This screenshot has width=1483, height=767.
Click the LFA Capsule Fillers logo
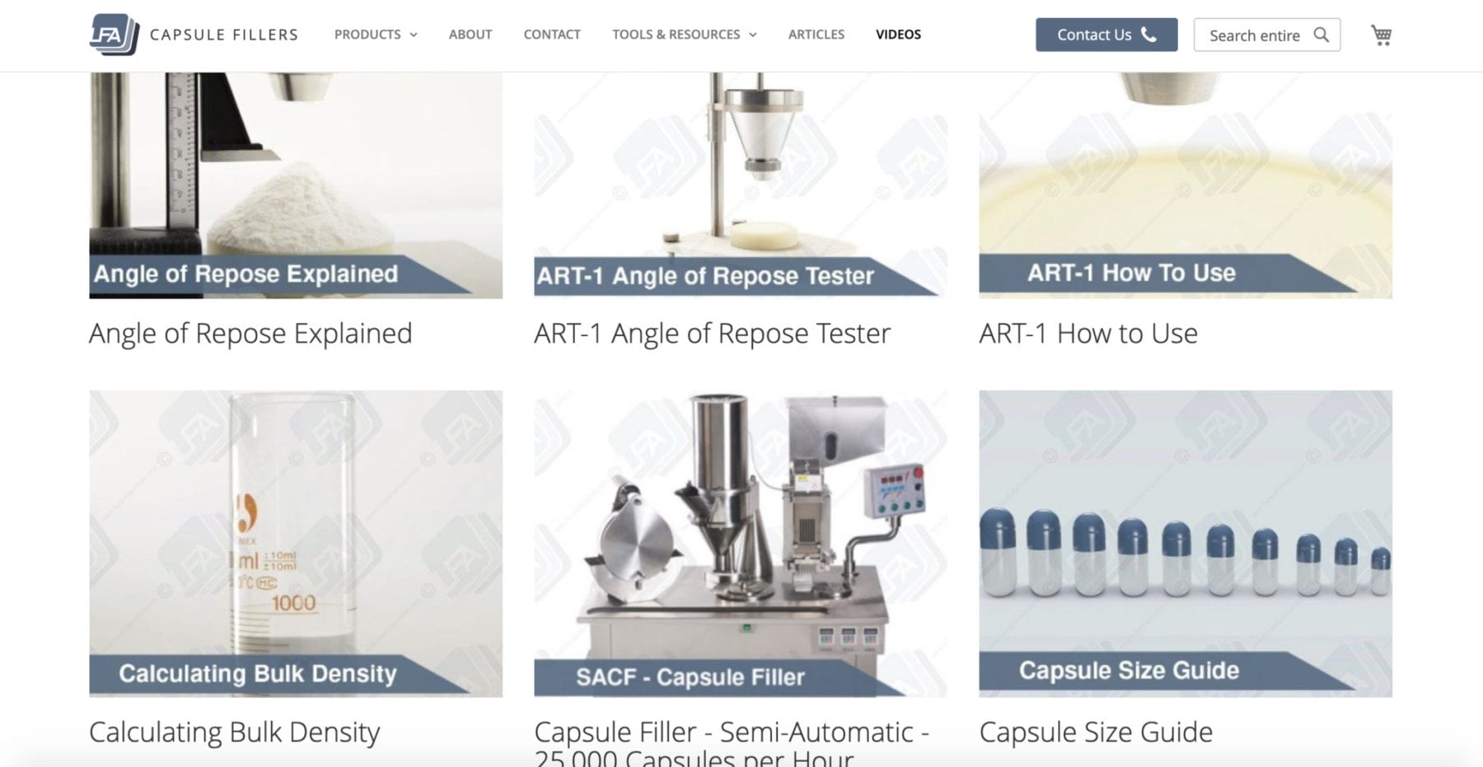[x=194, y=35]
